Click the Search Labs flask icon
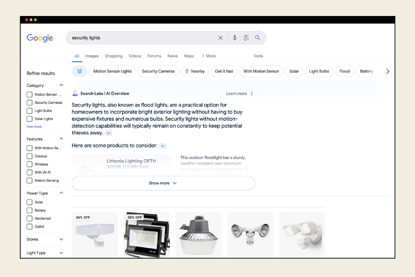Image resolution: width=415 pixels, height=277 pixels. point(75,94)
